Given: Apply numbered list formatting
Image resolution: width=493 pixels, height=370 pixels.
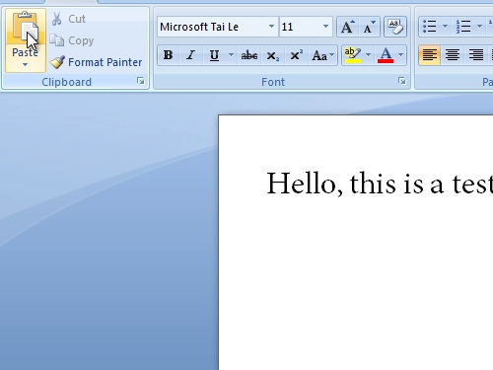Looking at the screenshot, I should [x=463, y=27].
